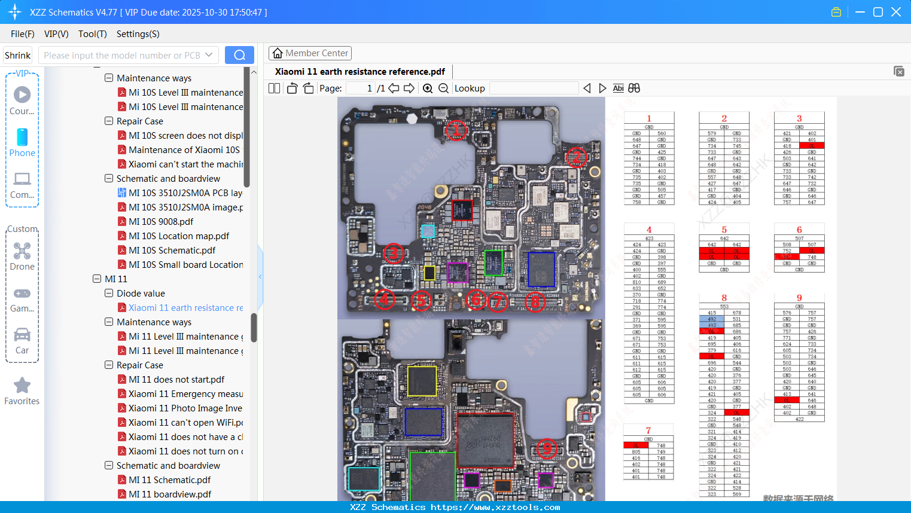Open MI 11 Schematic.pdf in tree

(x=170, y=480)
